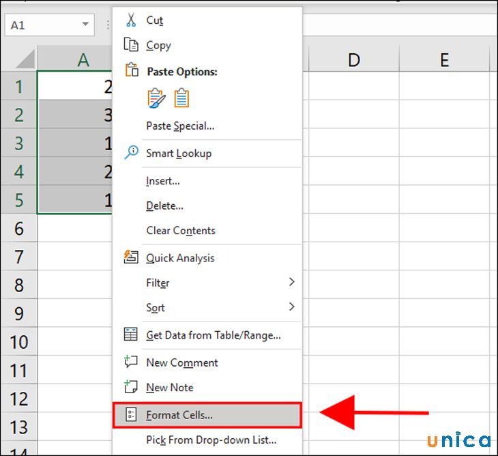Expand the Sort submenu arrow
Screen dimensions: 498x456
[x=292, y=307]
